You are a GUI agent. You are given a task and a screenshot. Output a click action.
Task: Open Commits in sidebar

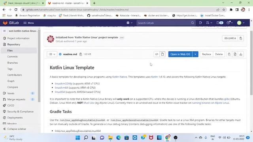12,57
